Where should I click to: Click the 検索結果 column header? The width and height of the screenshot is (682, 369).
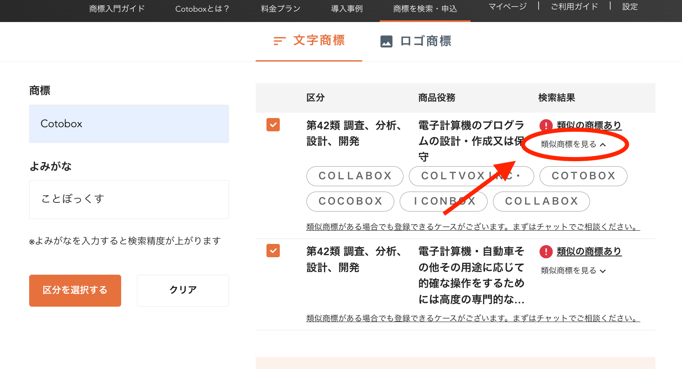557,98
